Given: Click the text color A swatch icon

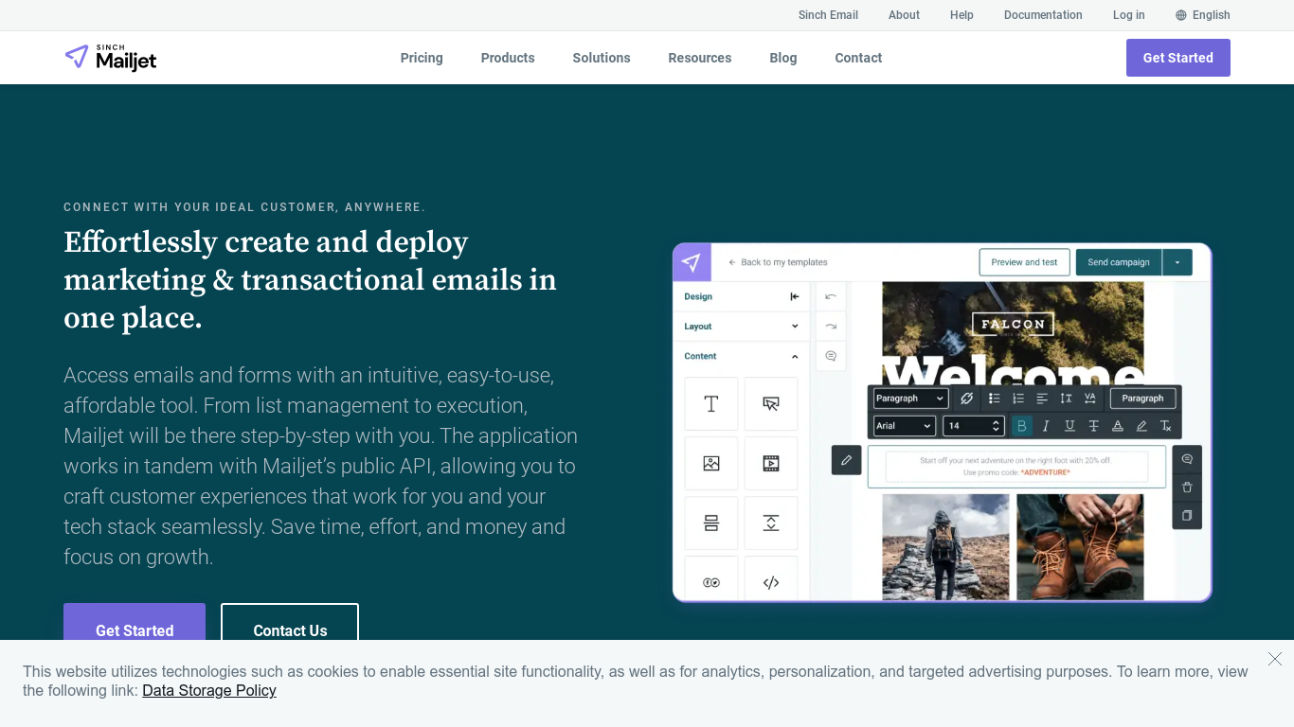Looking at the screenshot, I should point(1118,426).
